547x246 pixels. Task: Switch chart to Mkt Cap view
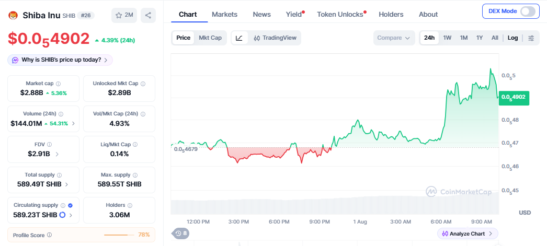click(x=210, y=38)
